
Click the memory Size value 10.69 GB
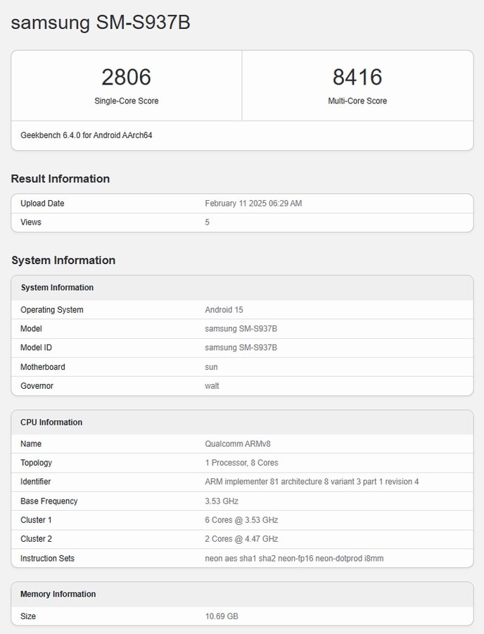click(222, 616)
